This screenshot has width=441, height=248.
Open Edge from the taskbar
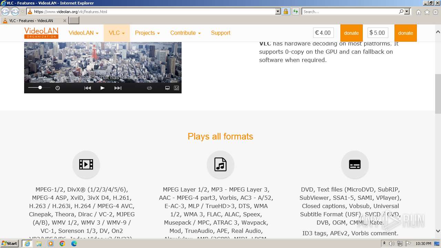[74, 244]
